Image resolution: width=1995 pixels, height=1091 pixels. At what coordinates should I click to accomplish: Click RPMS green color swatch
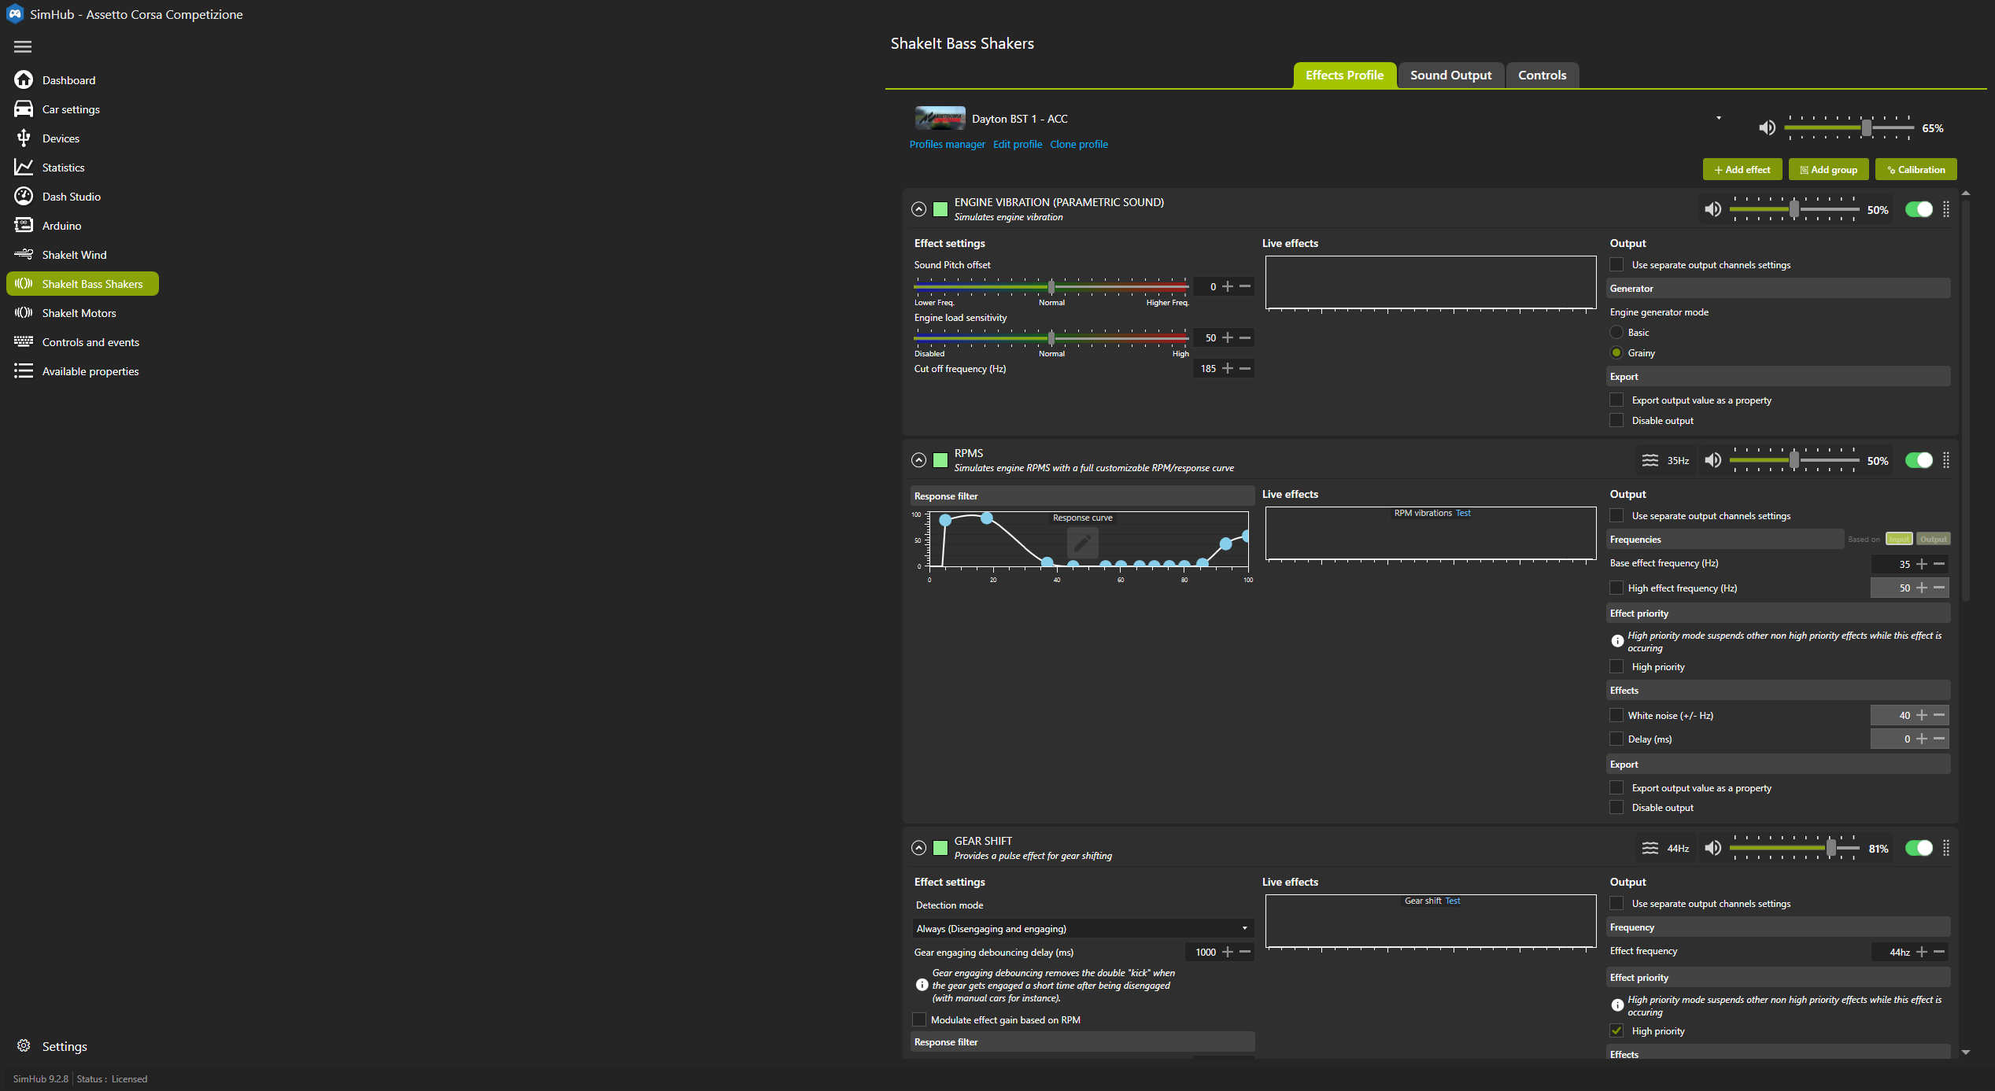coord(940,460)
